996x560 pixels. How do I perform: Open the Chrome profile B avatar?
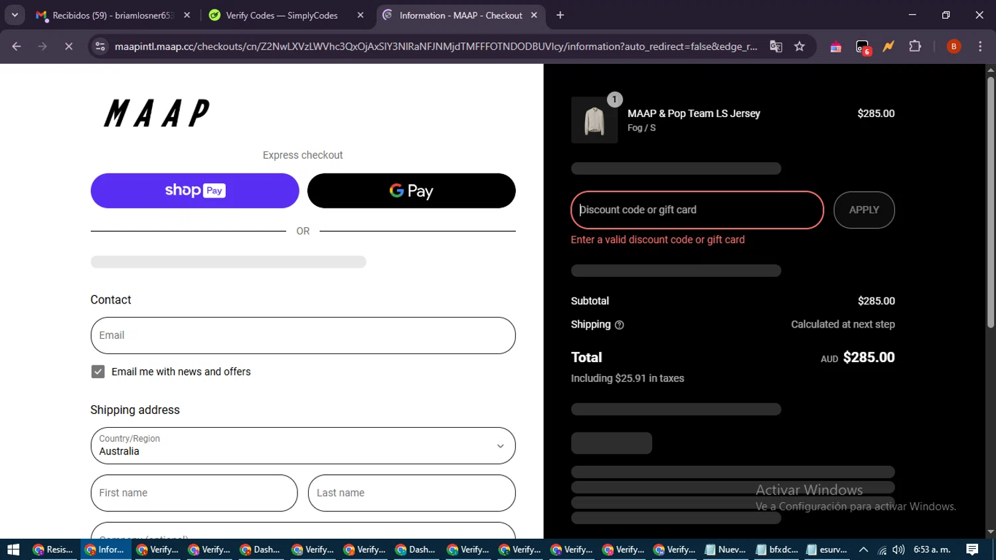[954, 47]
